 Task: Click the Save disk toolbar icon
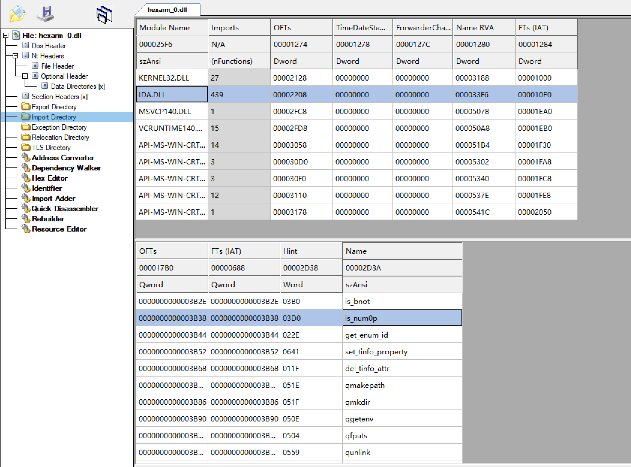coord(46,14)
